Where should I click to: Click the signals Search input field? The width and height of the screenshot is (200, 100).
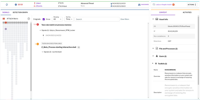[x=97, y=19]
